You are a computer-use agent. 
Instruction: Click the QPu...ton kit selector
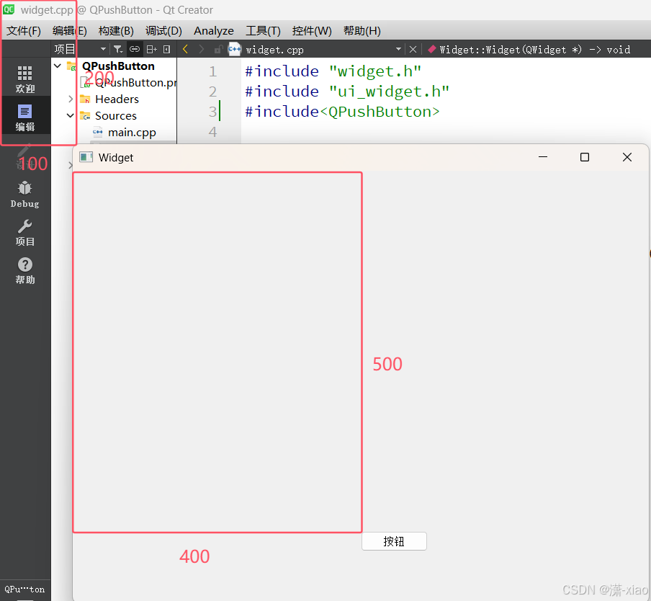(25, 589)
